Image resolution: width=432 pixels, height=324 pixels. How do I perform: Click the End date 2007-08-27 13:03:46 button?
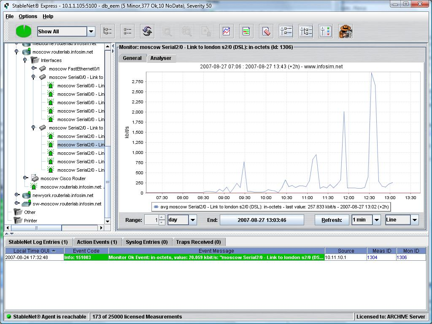pyautogui.click(x=262, y=220)
